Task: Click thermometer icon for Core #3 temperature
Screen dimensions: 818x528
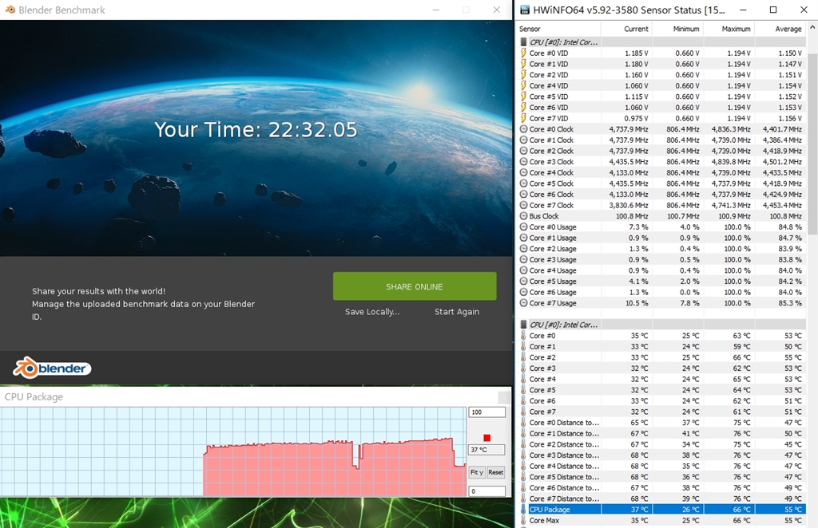Action: click(x=523, y=368)
